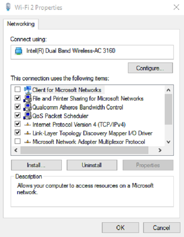This screenshot has height=237, width=184.
Task: Switch to the Networking tab
Action: 21,24
